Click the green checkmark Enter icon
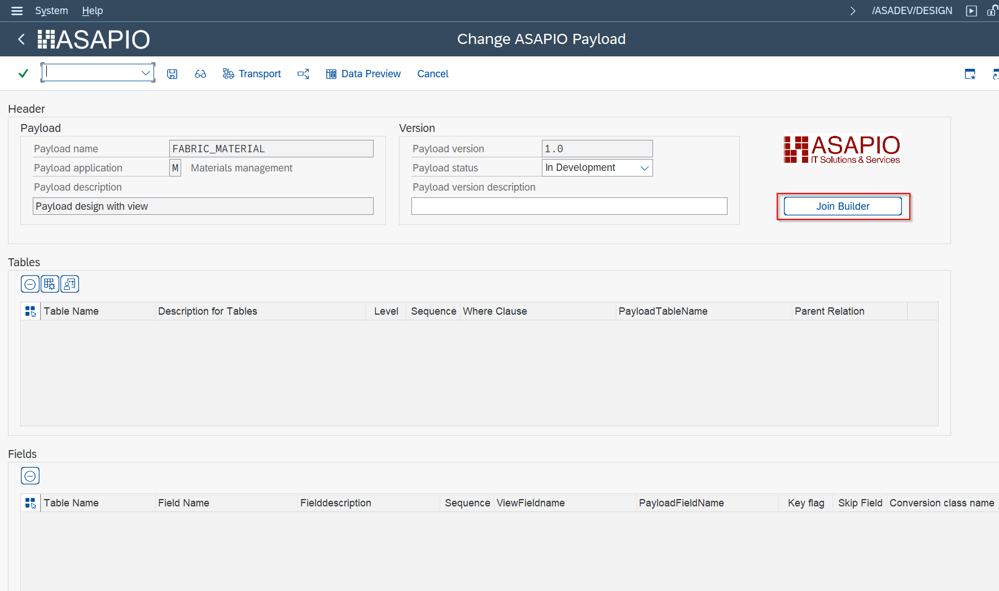The width and height of the screenshot is (999, 591). click(23, 73)
